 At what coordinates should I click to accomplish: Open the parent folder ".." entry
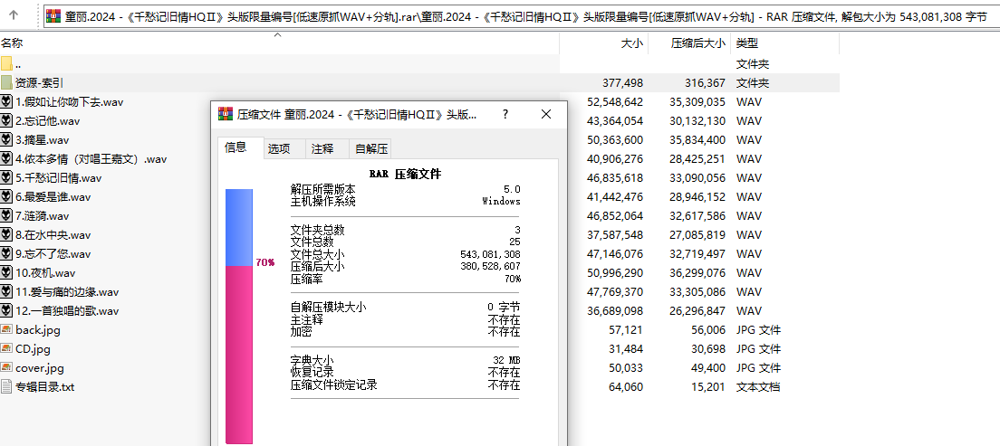(x=18, y=64)
